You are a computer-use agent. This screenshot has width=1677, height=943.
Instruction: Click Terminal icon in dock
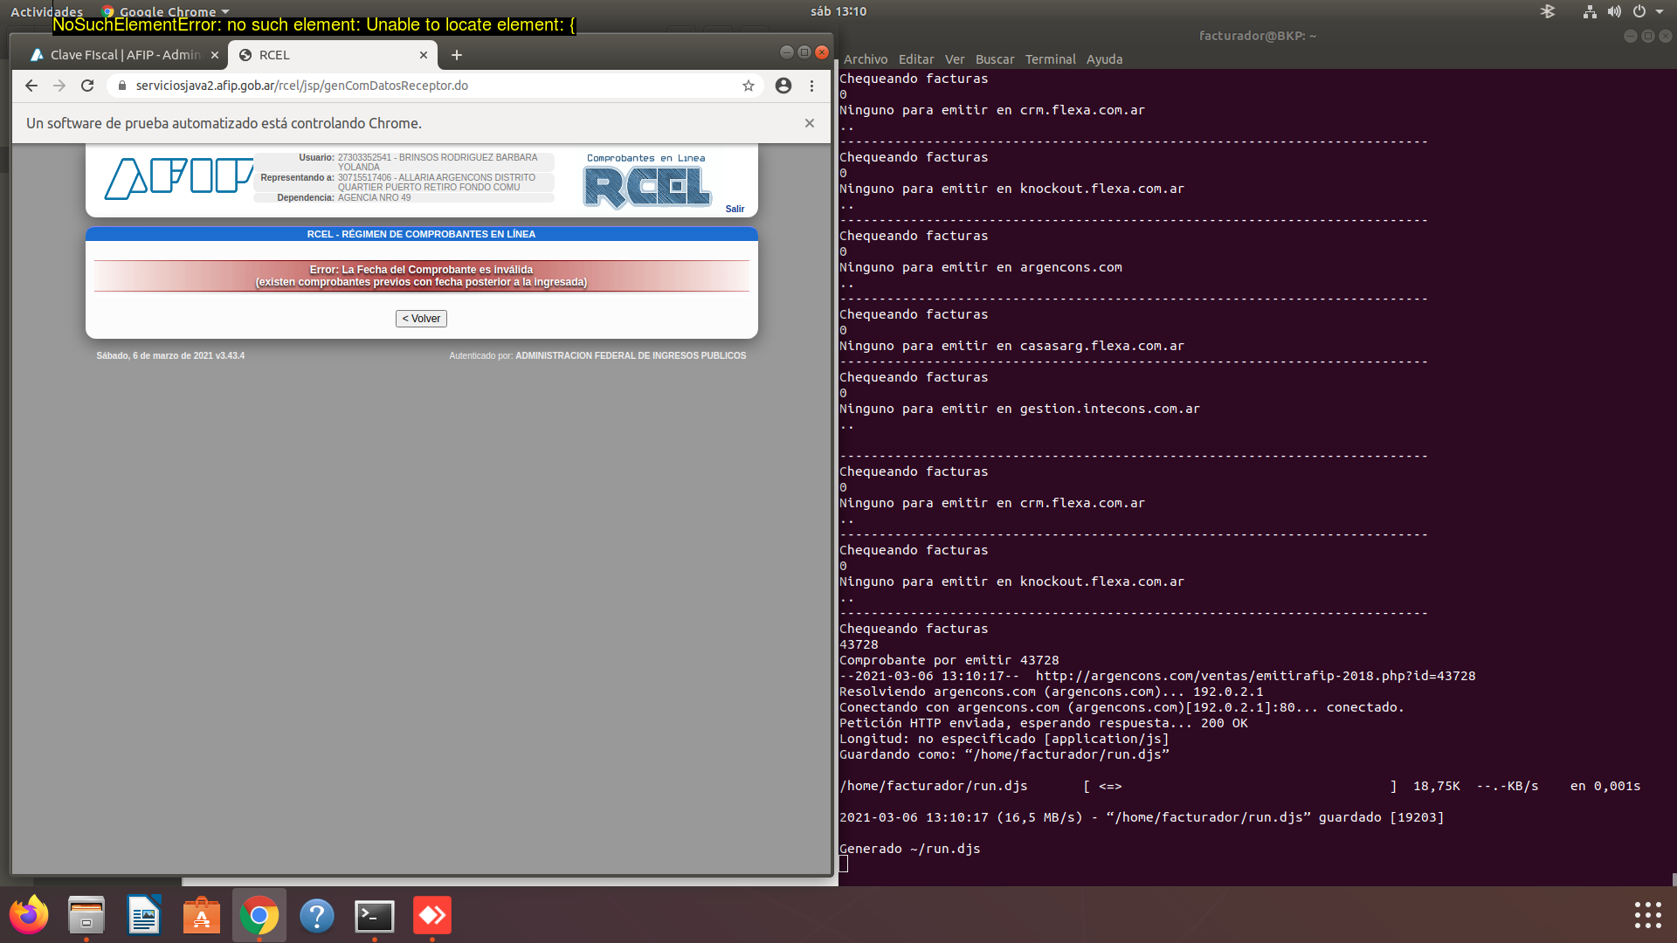point(375,916)
